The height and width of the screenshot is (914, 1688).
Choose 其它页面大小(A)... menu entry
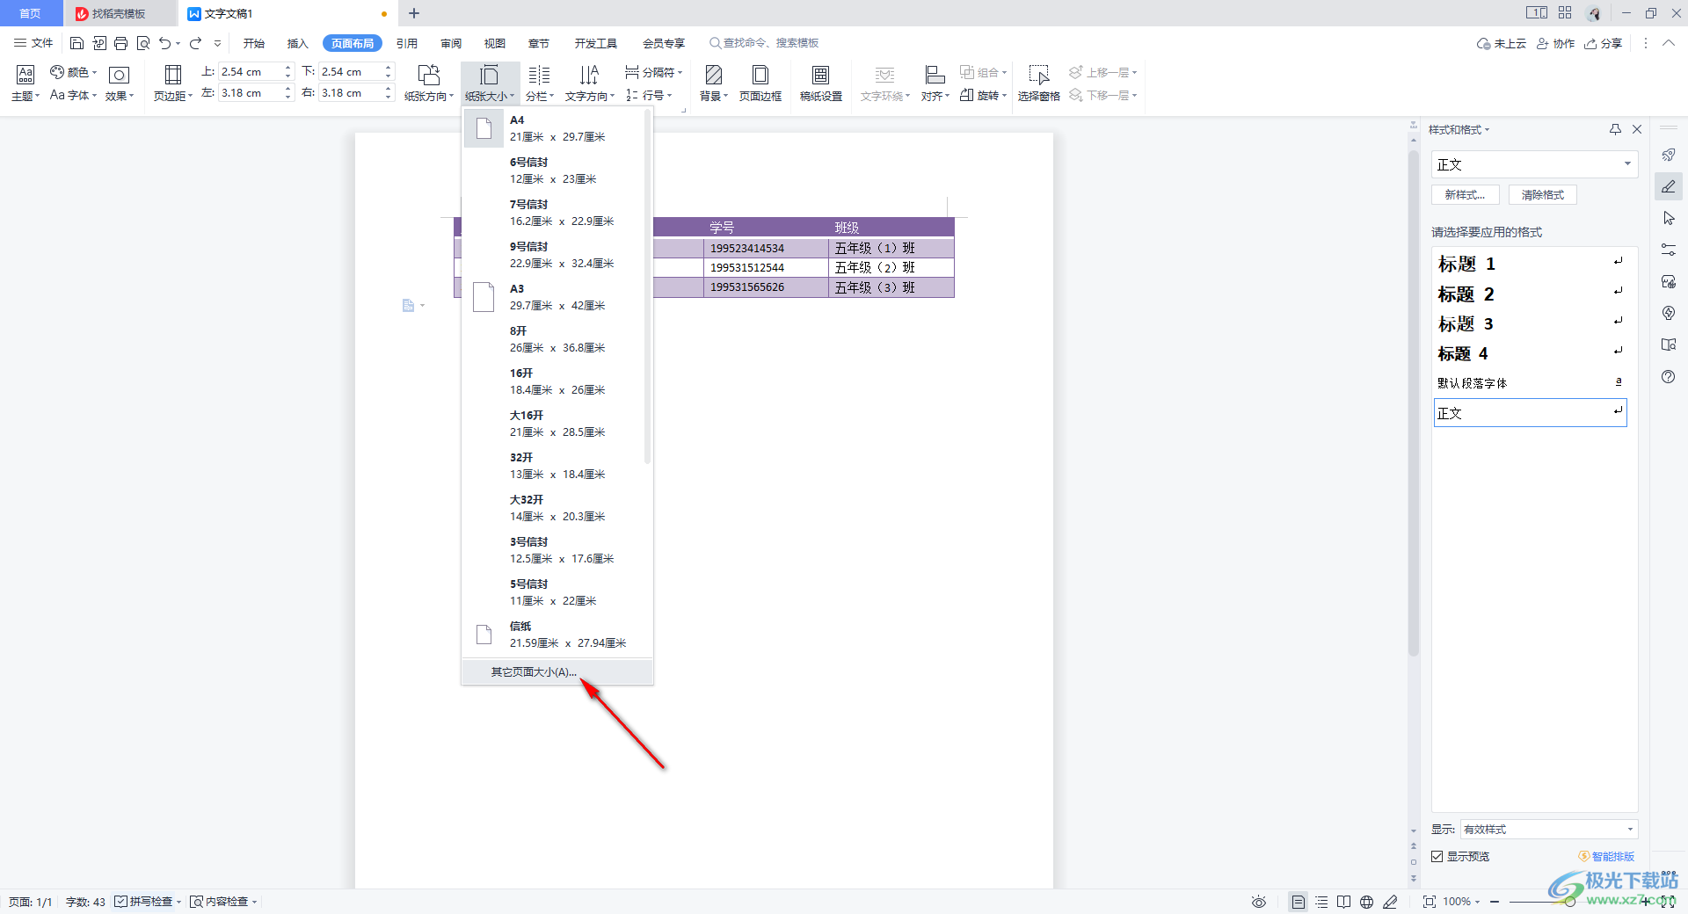tap(557, 672)
